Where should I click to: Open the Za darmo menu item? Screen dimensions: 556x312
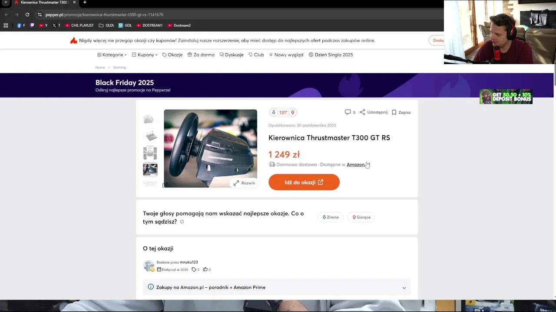pos(201,55)
